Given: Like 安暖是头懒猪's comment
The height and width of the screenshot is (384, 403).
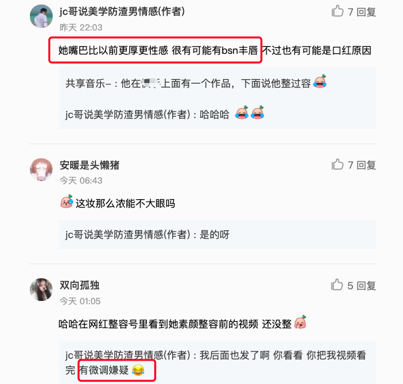Looking at the screenshot, I should click(x=337, y=164).
